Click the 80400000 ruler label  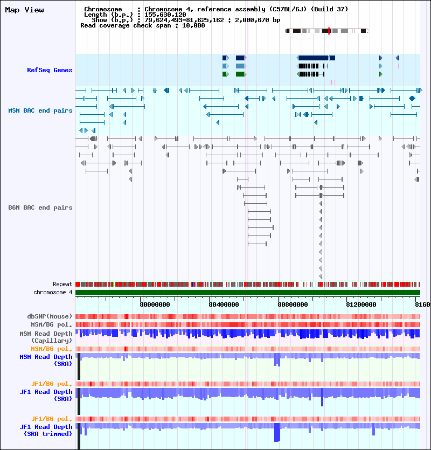[x=224, y=304]
